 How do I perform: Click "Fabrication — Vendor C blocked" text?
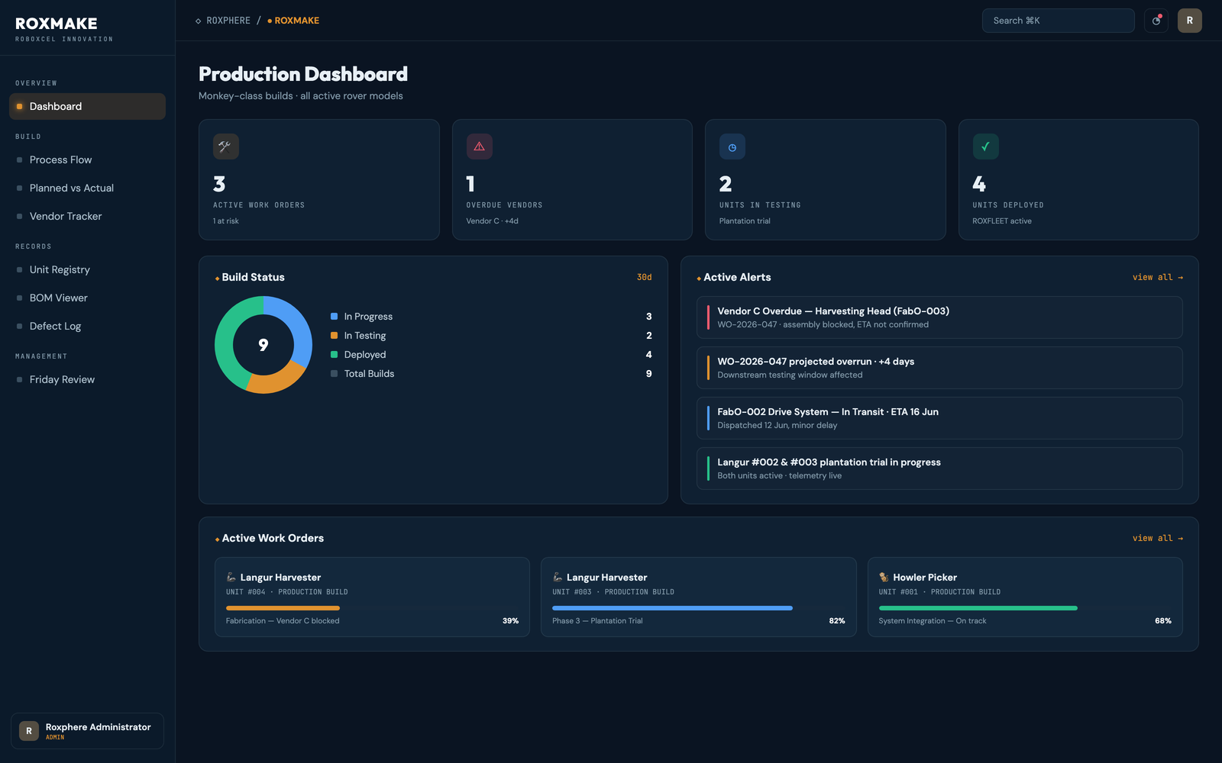(283, 621)
